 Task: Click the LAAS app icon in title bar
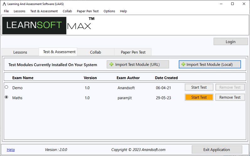(x=4, y=4)
